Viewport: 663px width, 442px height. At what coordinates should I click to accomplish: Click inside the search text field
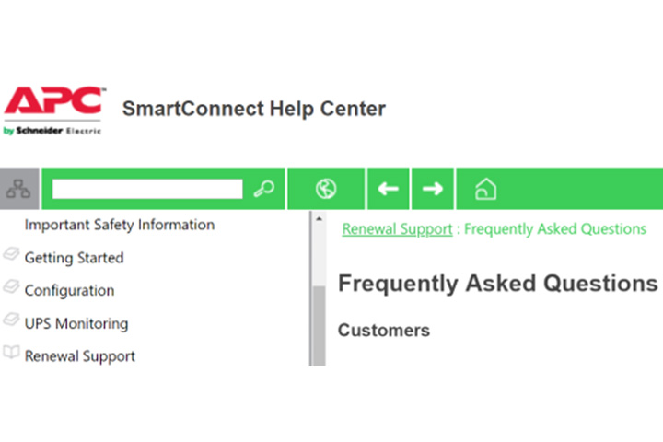(147, 190)
